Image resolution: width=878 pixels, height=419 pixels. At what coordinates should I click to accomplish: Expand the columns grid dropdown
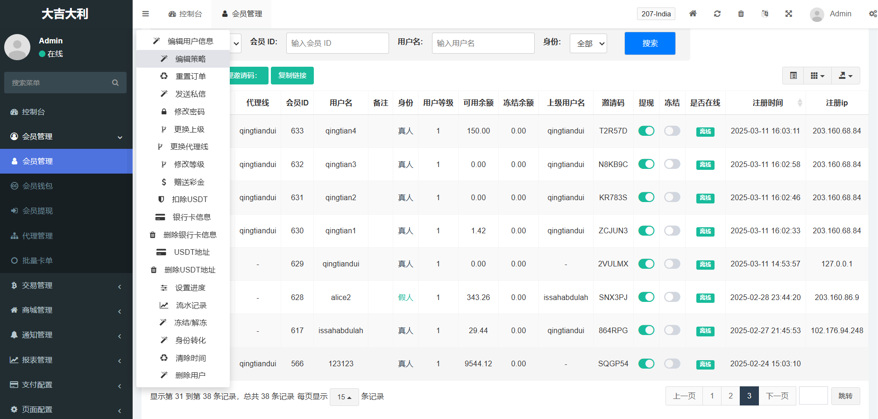point(817,76)
